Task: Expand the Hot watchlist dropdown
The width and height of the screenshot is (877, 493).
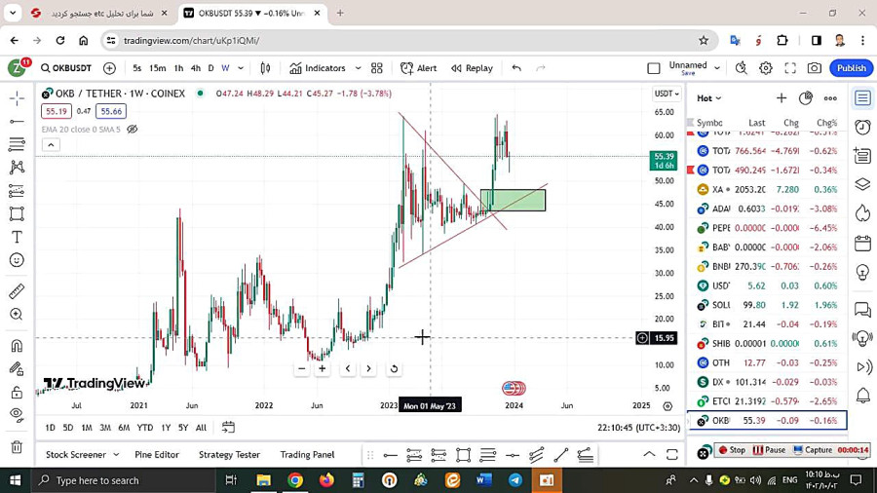Action: tap(709, 98)
